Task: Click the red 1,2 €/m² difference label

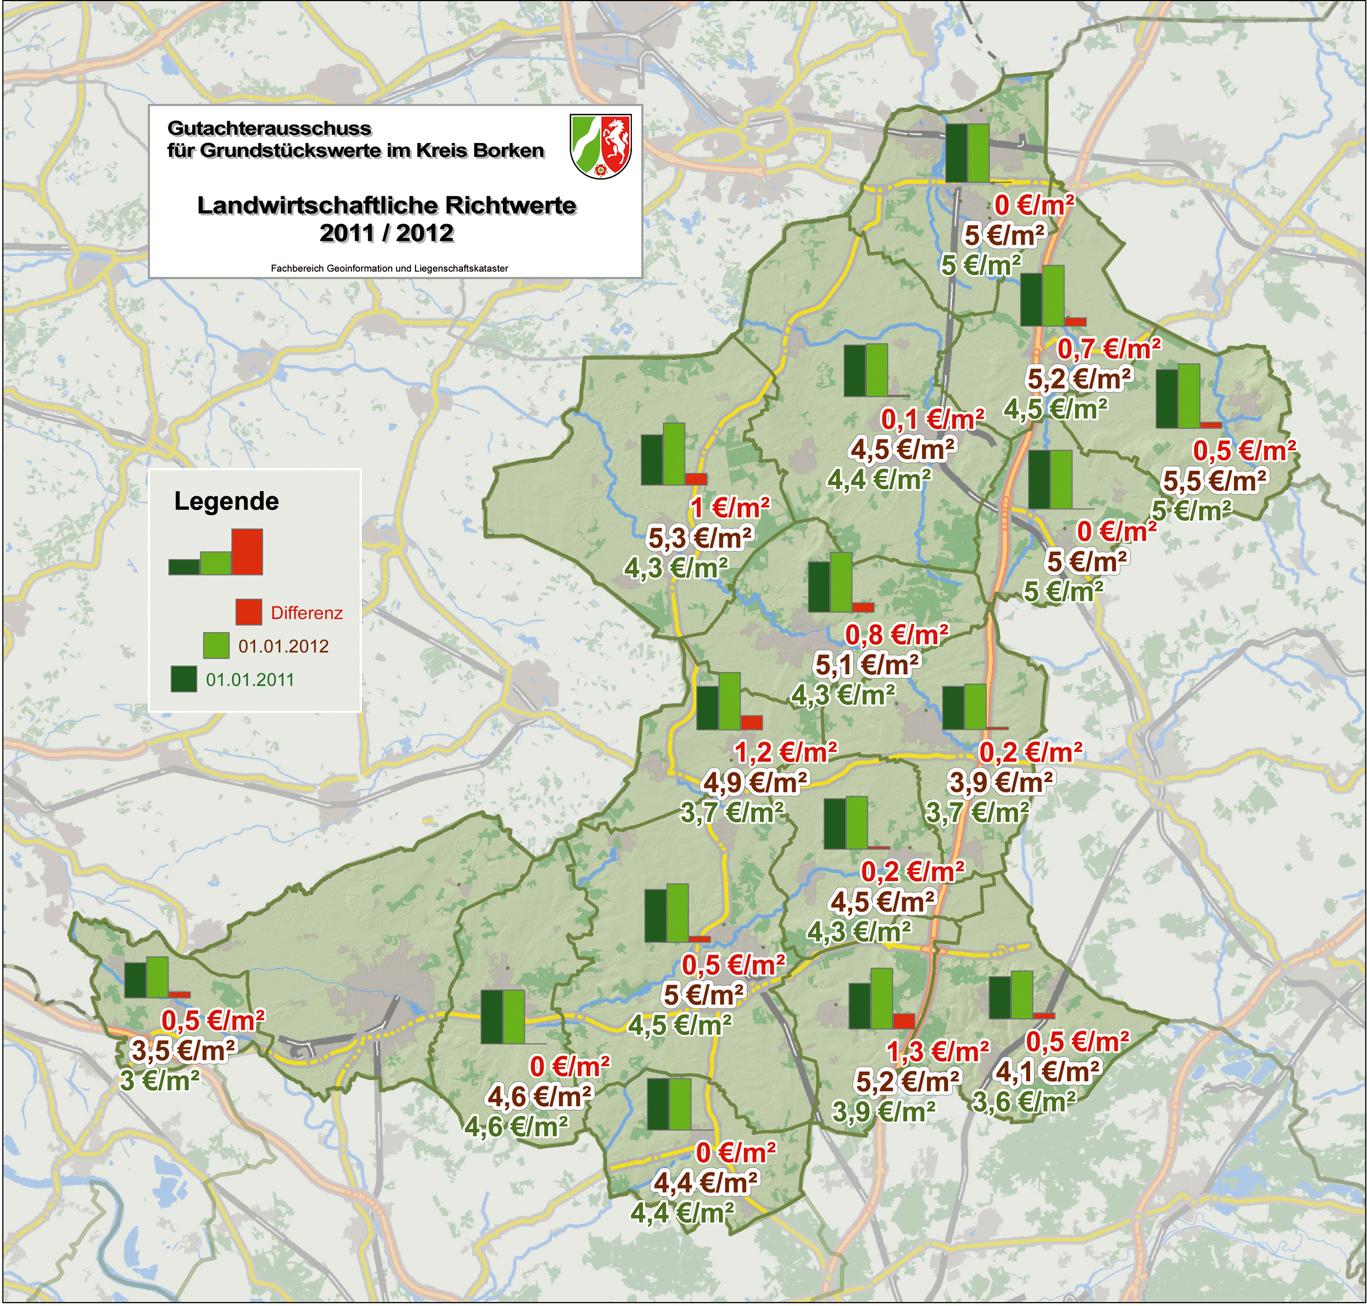Action: [x=786, y=753]
